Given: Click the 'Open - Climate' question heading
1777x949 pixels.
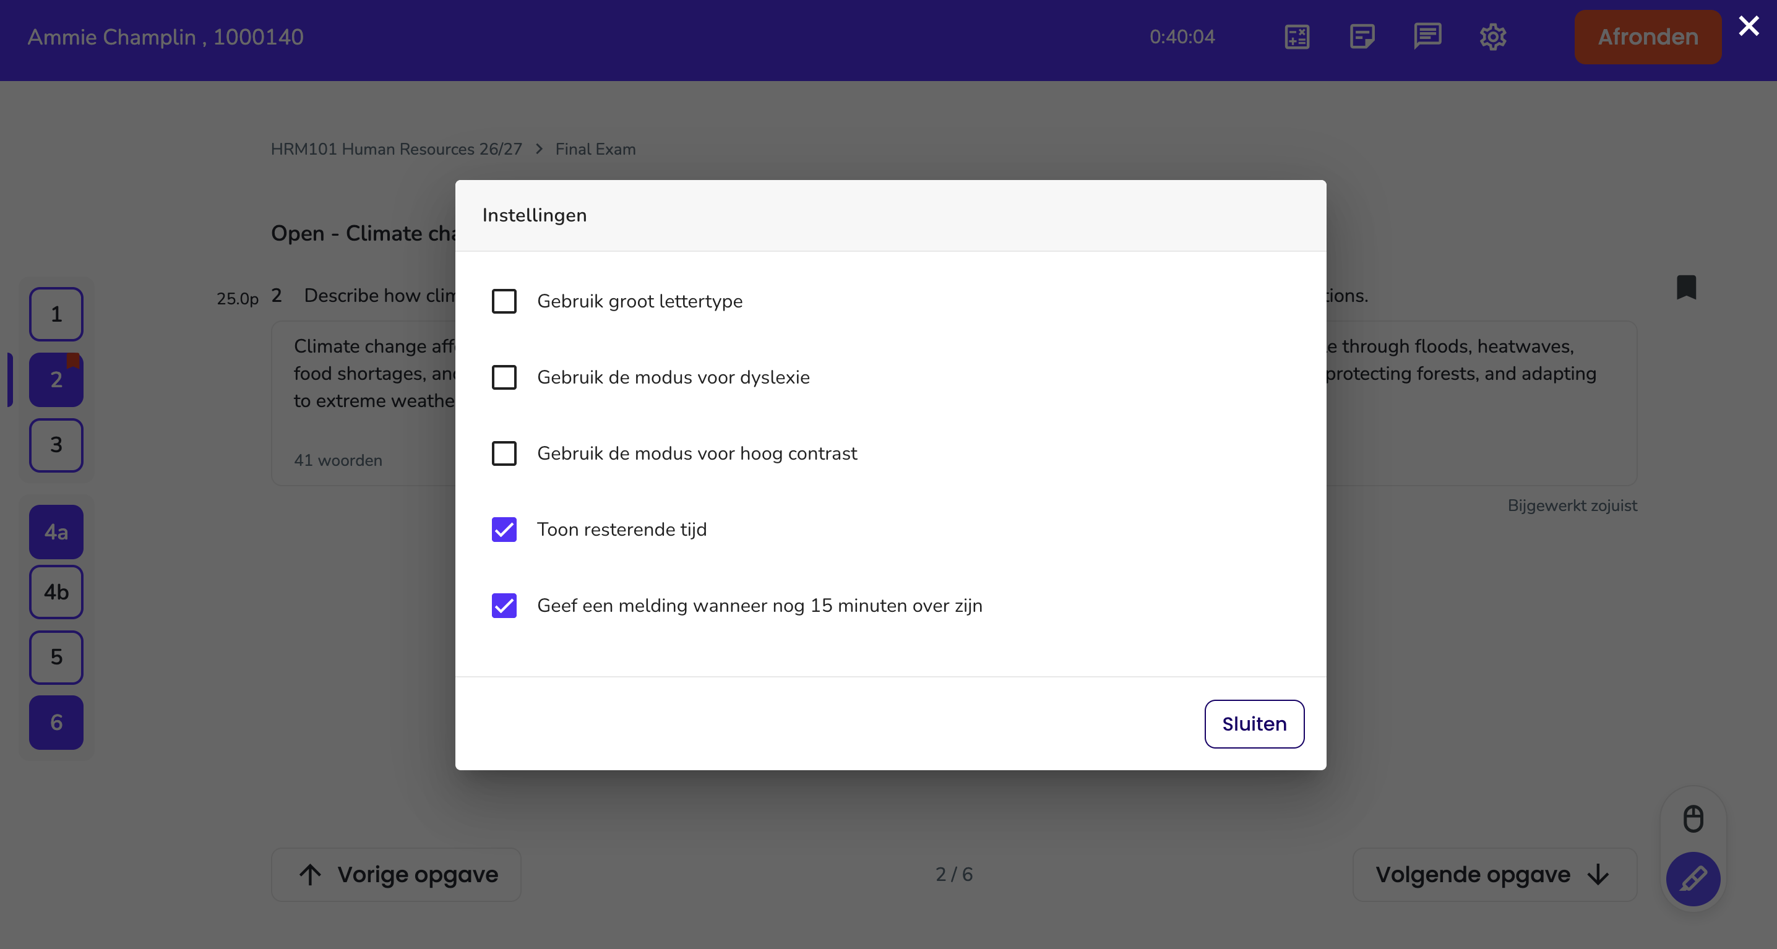Looking at the screenshot, I should [x=364, y=233].
